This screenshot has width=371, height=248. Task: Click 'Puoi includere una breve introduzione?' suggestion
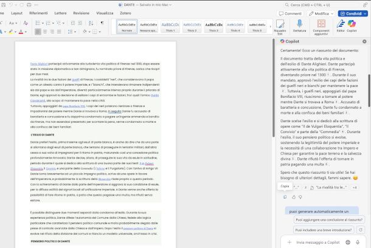click(323, 230)
